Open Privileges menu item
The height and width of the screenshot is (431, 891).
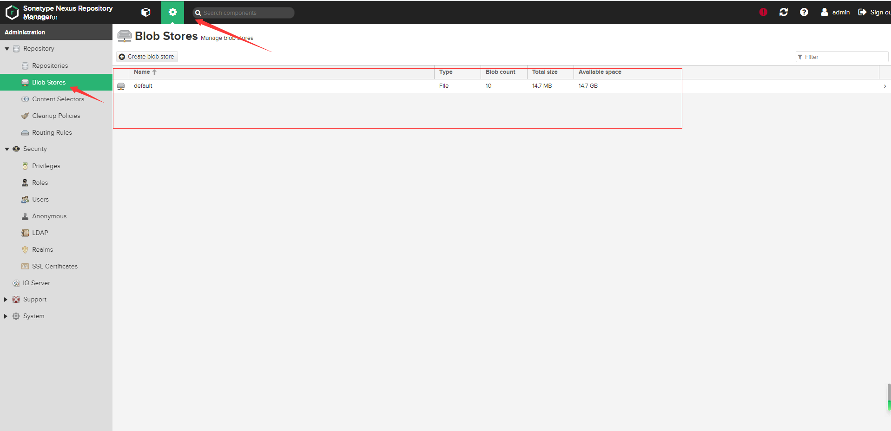[46, 166]
